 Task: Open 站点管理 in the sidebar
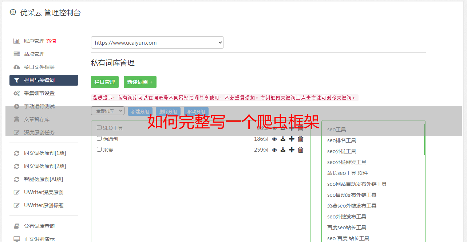tap(34, 54)
